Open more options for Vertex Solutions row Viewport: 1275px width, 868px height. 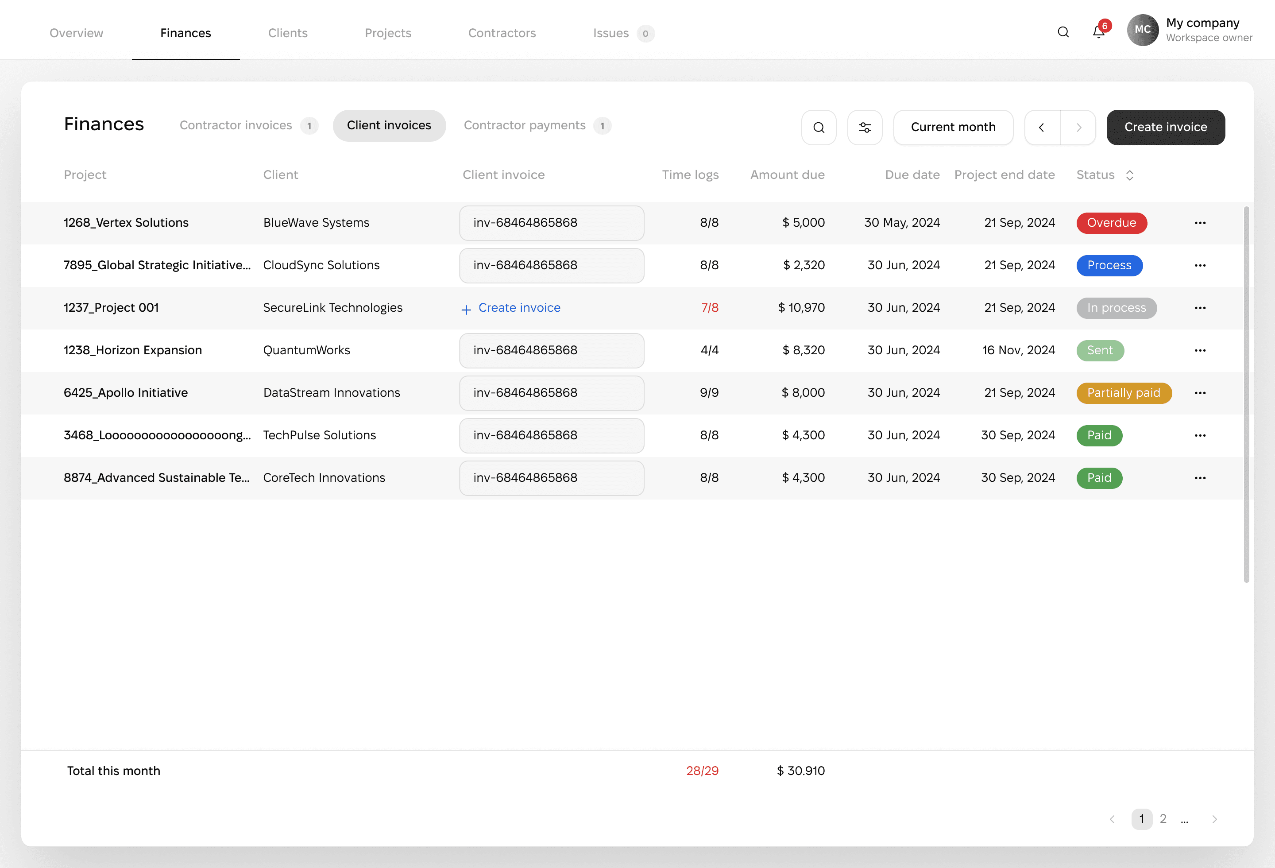(x=1200, y=223)
